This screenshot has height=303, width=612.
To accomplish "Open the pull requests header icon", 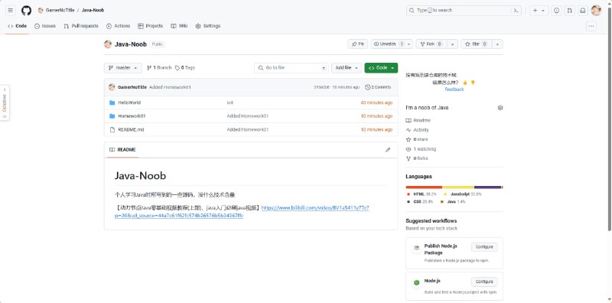I will point(569,11).
